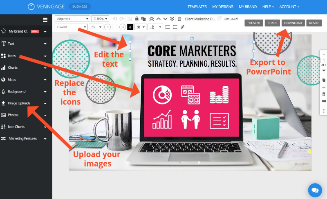Open the black text color picker
Screen dimensions: 327x199
[130, 27]
